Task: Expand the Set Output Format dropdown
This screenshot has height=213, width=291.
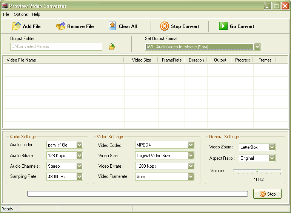Action: pyautogui.click(x=257, y=47)
